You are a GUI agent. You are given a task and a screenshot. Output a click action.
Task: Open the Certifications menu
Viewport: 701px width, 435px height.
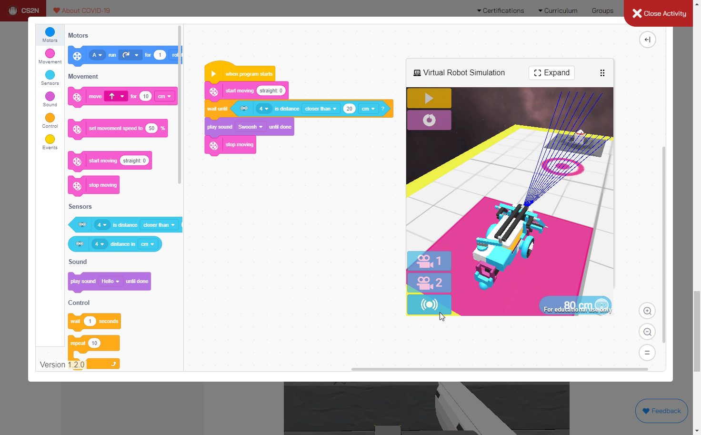click(501, 10)
